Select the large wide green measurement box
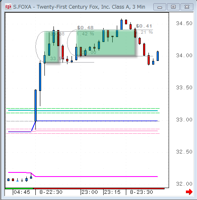 pos(106,43)
